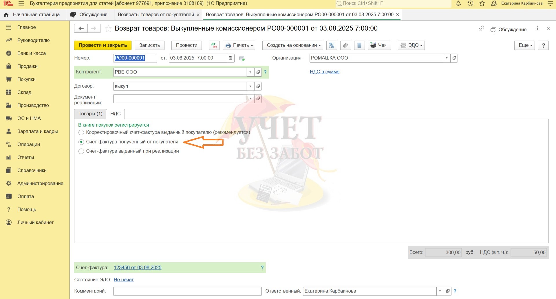The width and height of the screenshot is (556, 299).
Task: Open history clock icon in top bar
Action: coord(470,3)
